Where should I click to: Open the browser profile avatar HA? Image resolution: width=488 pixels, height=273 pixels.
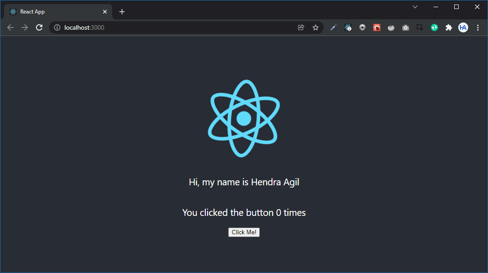click(463, 27)
